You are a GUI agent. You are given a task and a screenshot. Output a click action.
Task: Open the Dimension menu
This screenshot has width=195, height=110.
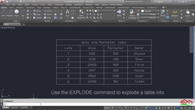(x=59, y=5)
